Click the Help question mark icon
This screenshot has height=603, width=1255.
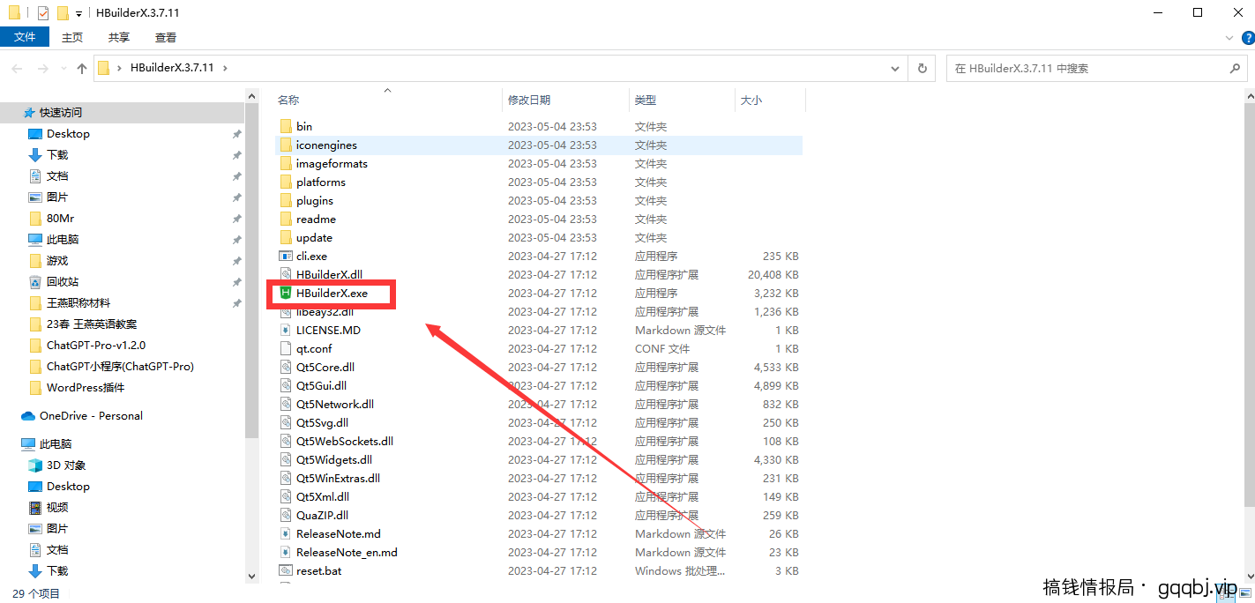point(1247,37)
